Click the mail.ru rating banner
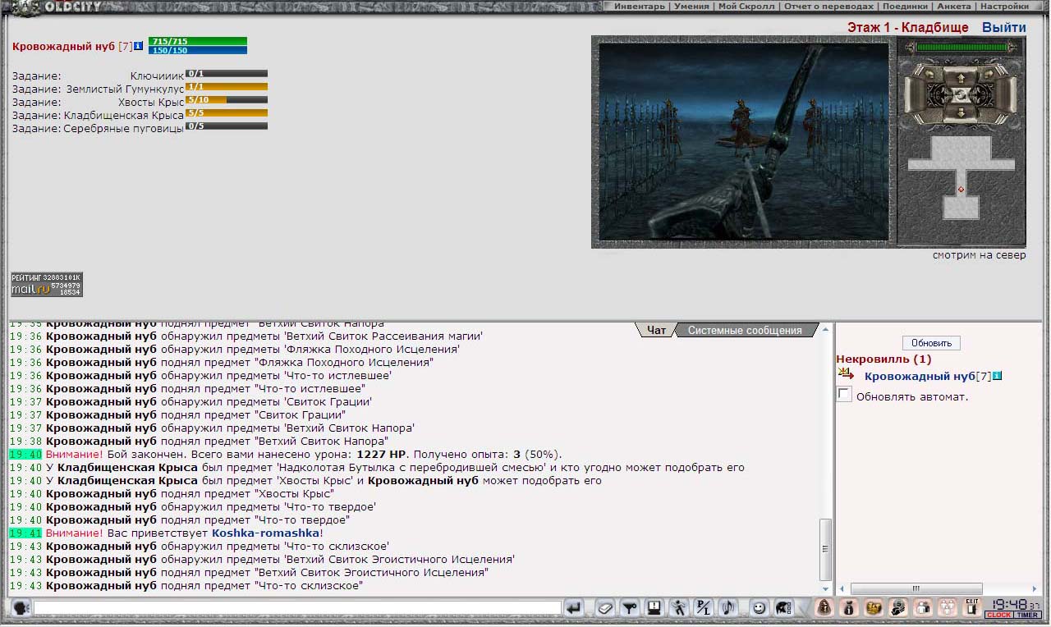Screen dimensions: 1051x627 pos(47,285)
